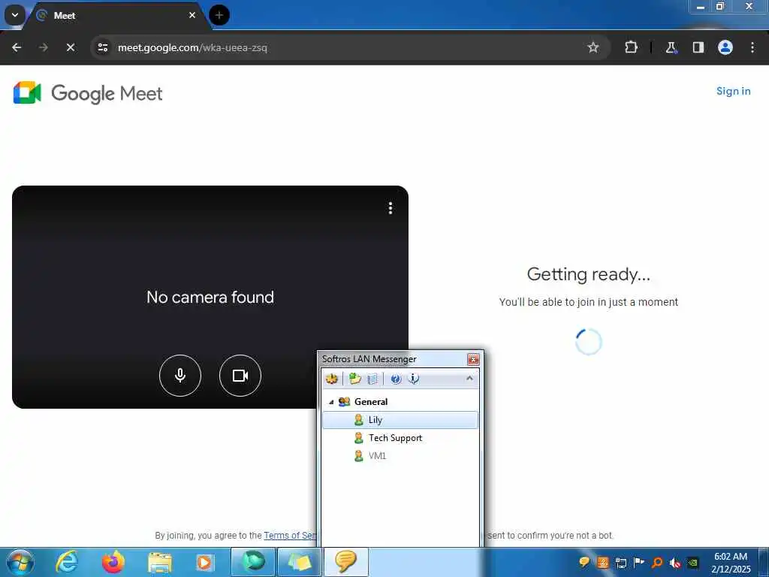Open the Messenger info icon
The image size is (769, 577).
[414, 379]
